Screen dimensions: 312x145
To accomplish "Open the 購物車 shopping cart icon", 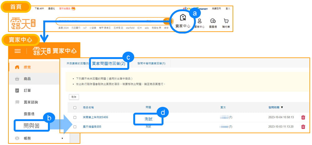I will pyautogui.click(x=226, y=21).
